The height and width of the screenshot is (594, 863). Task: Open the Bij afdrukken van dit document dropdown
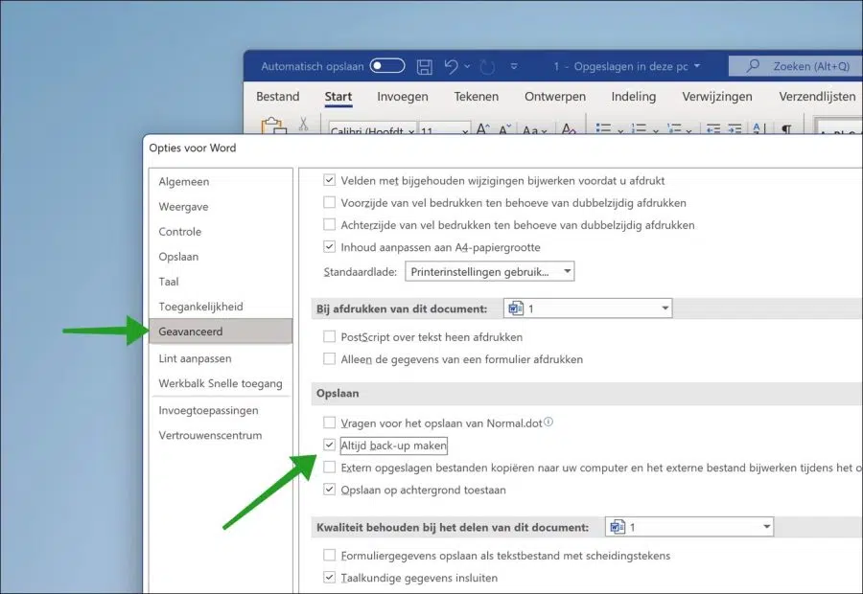pyautogui.click(x=588, y=308)
